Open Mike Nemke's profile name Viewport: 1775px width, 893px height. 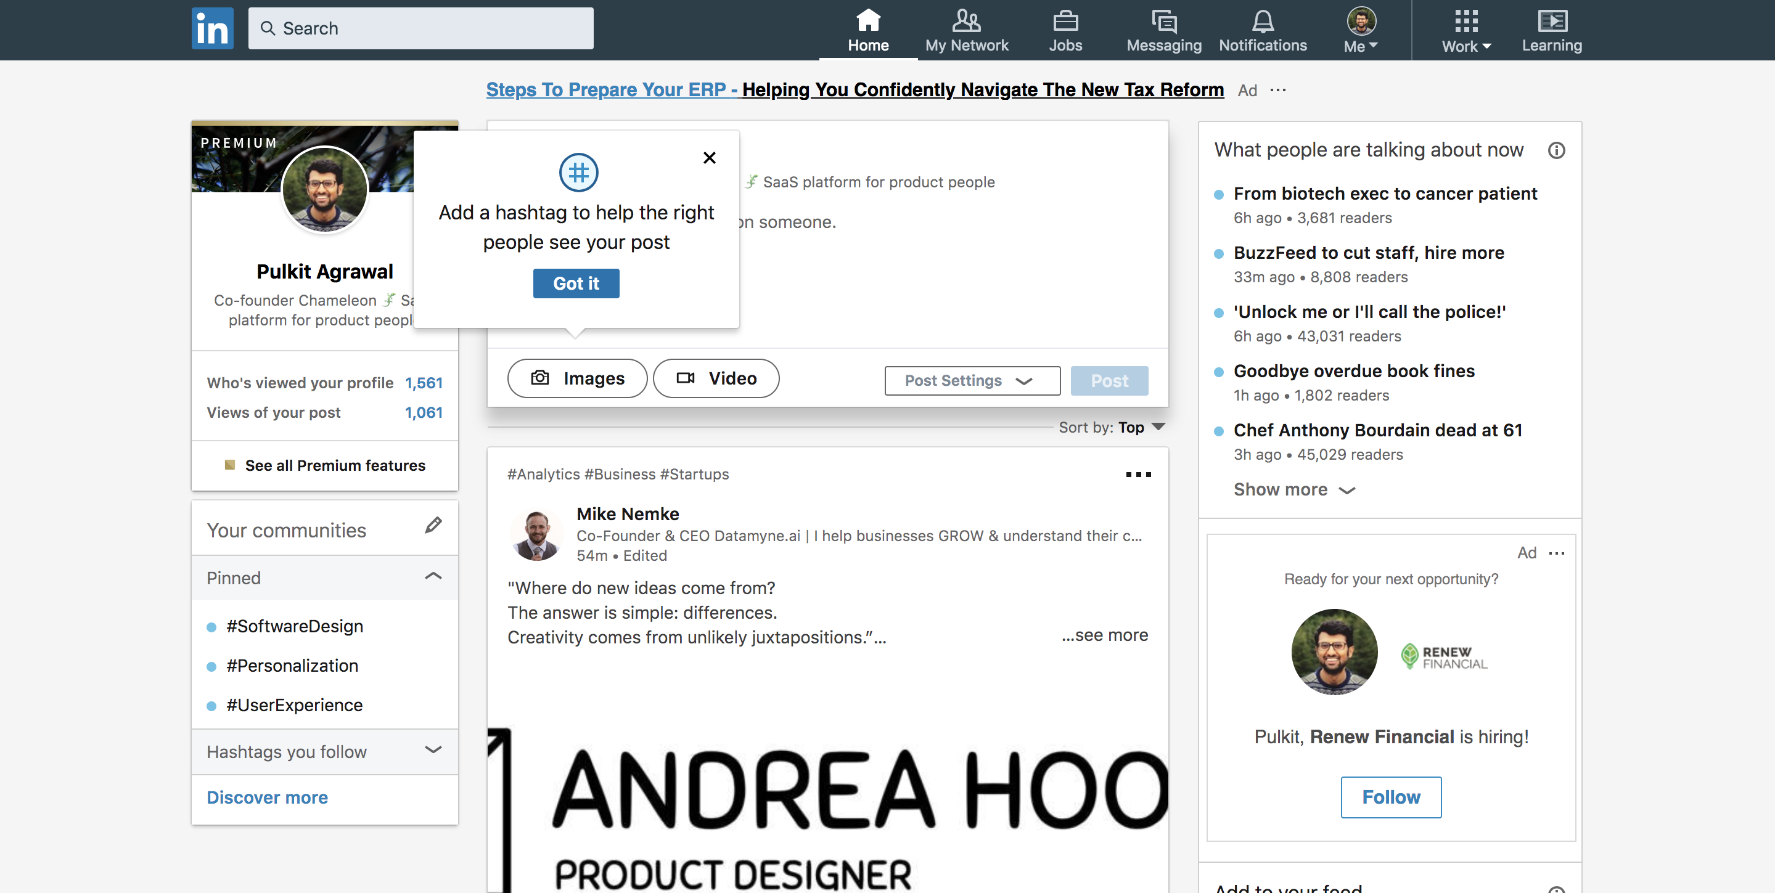click(x=628, y=513)
